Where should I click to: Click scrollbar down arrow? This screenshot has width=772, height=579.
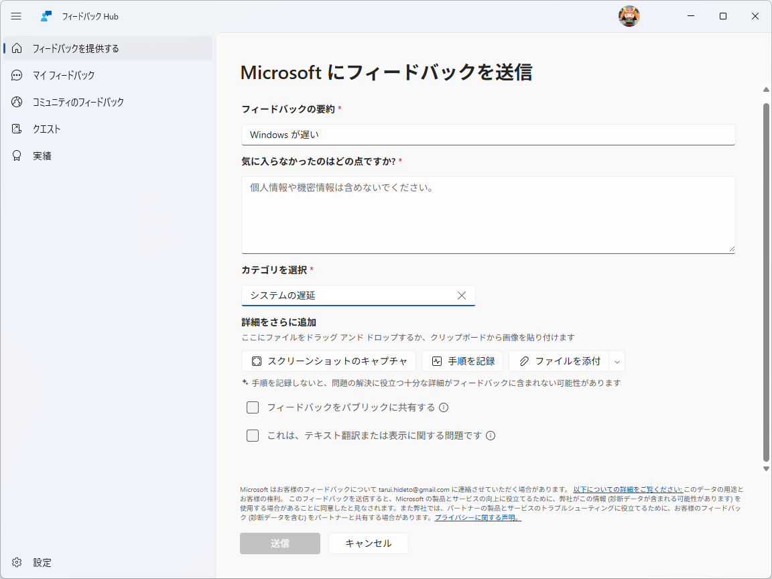point(766,468)
